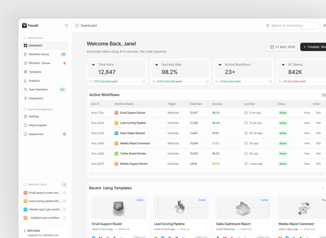This screenshot has width=326, height=238.
Task: Edit the Lead Scoring Pipeline workflow
Action: tap(318, 123)
